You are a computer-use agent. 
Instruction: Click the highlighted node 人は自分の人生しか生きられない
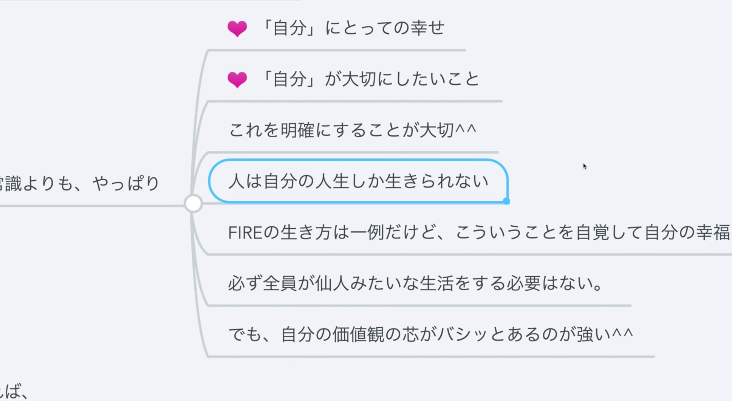[x=358, y=181]
